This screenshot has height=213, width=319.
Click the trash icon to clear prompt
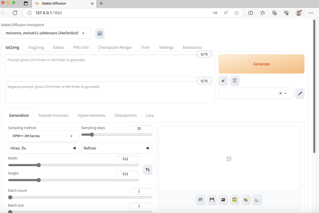coord(235,81)
